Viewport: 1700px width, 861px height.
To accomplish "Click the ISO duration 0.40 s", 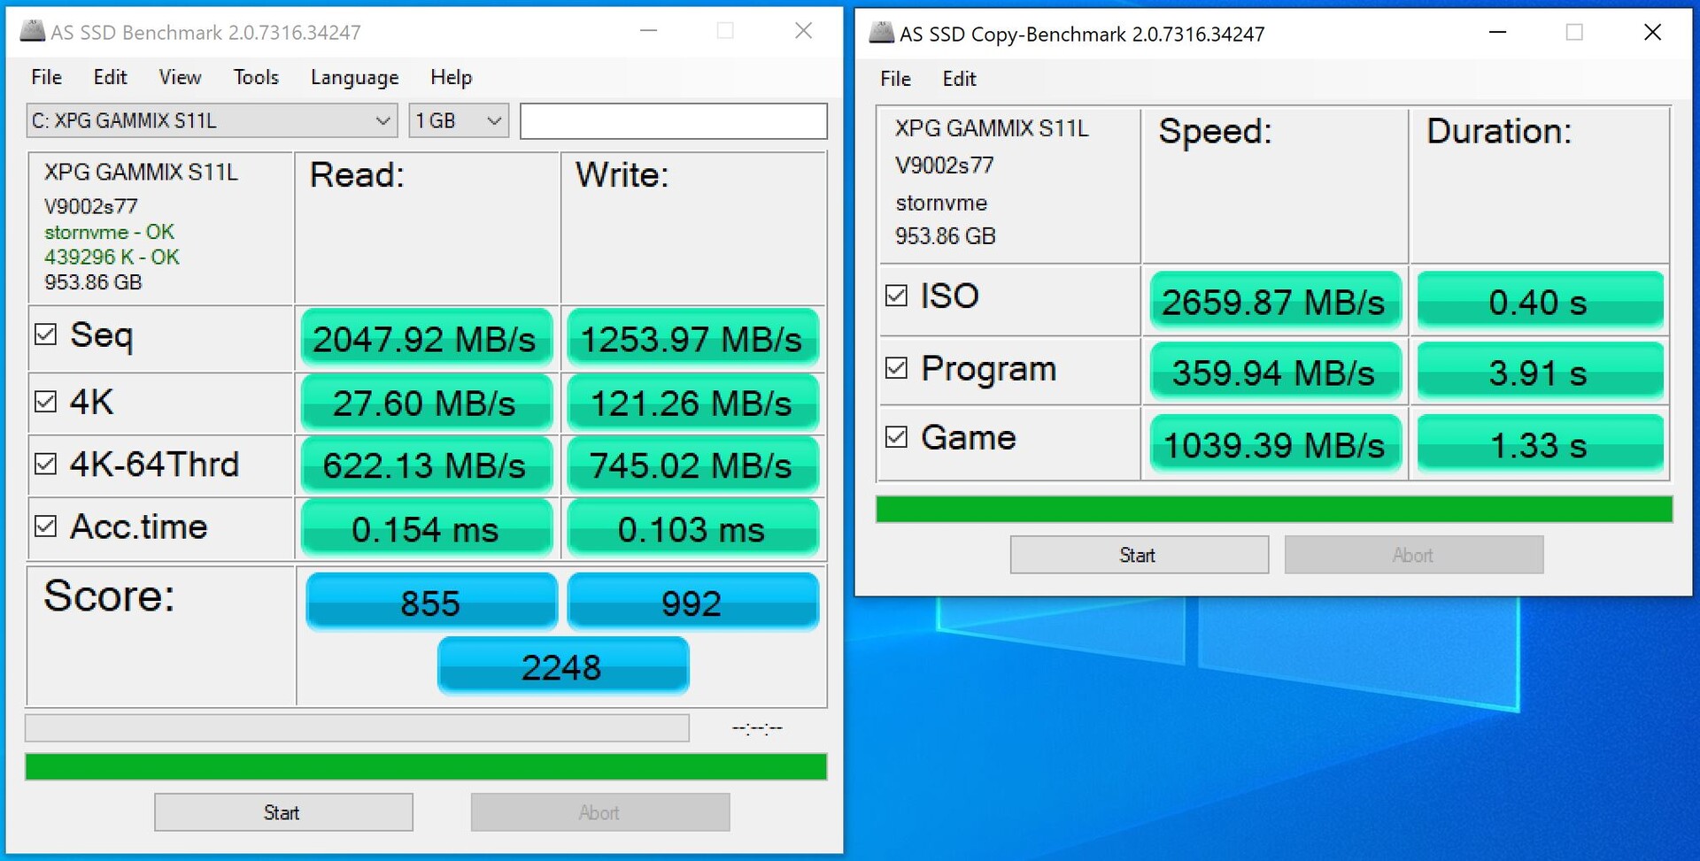I will [x=1540, y=301].
